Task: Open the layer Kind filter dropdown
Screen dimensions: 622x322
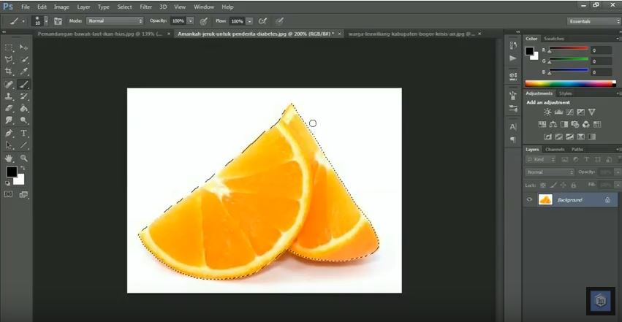Action: 541,159
